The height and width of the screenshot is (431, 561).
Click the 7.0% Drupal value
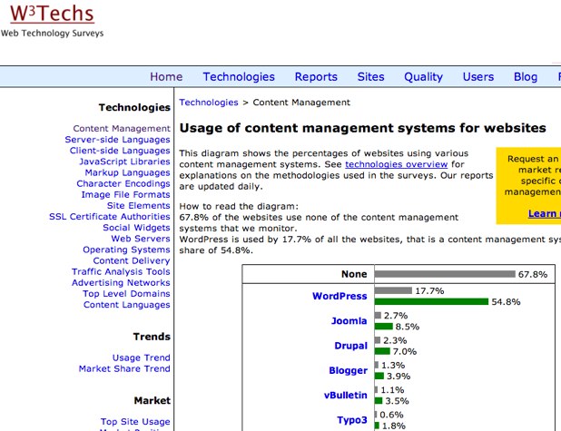pos(404,351)
